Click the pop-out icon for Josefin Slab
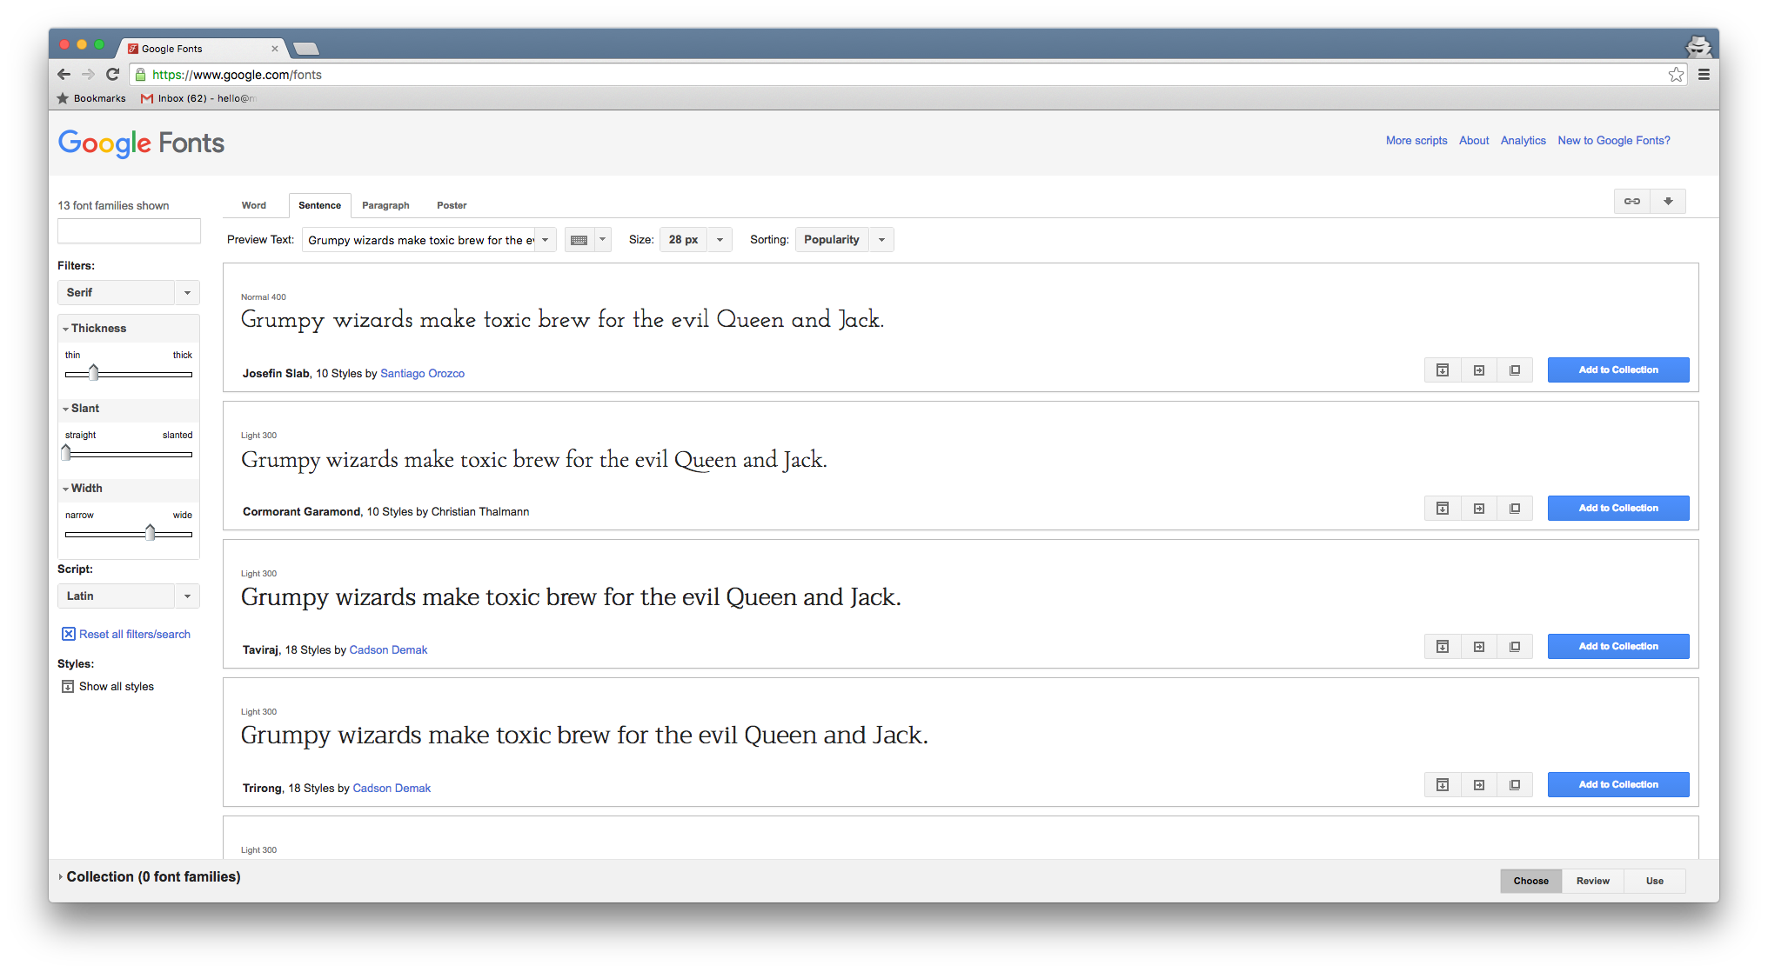 [x=1515, y=370]
